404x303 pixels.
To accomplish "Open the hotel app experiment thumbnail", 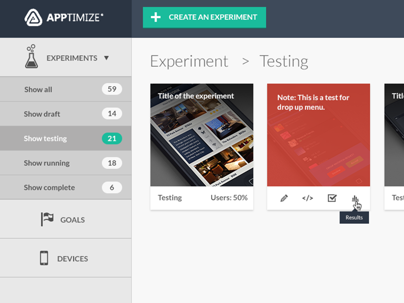I will click(x=201, y=135).
